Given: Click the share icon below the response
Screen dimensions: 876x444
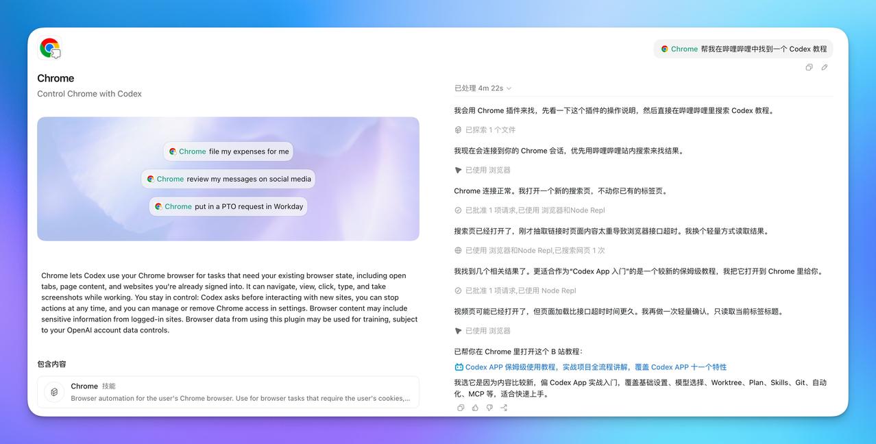Looking at the screenshot, I should pyautogui.click(x=504, y=408).
